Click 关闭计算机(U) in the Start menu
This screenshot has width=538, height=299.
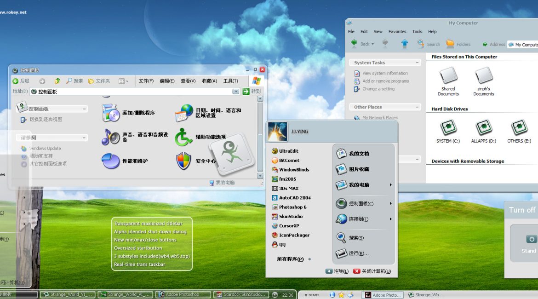[372, 271]
